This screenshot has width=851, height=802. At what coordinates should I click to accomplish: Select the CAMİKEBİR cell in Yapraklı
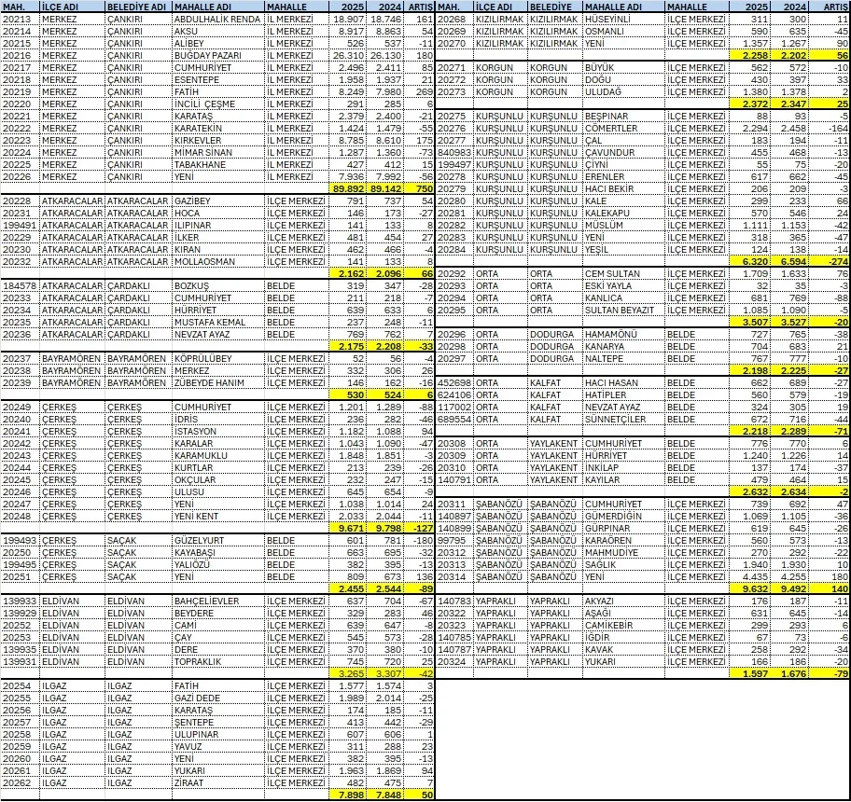[623, 625]
